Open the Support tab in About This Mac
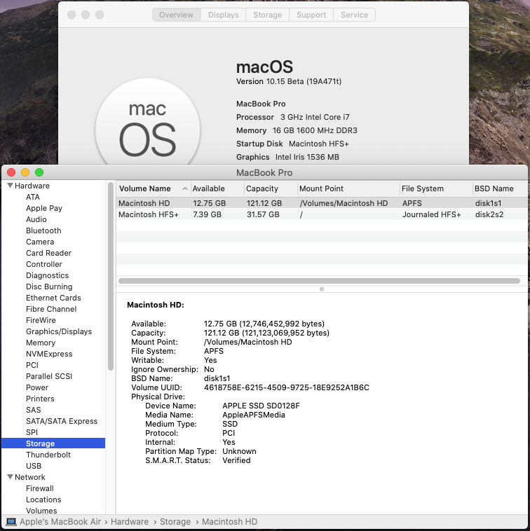This screenshot has width=530, height=531. click(x=311, y=15)
